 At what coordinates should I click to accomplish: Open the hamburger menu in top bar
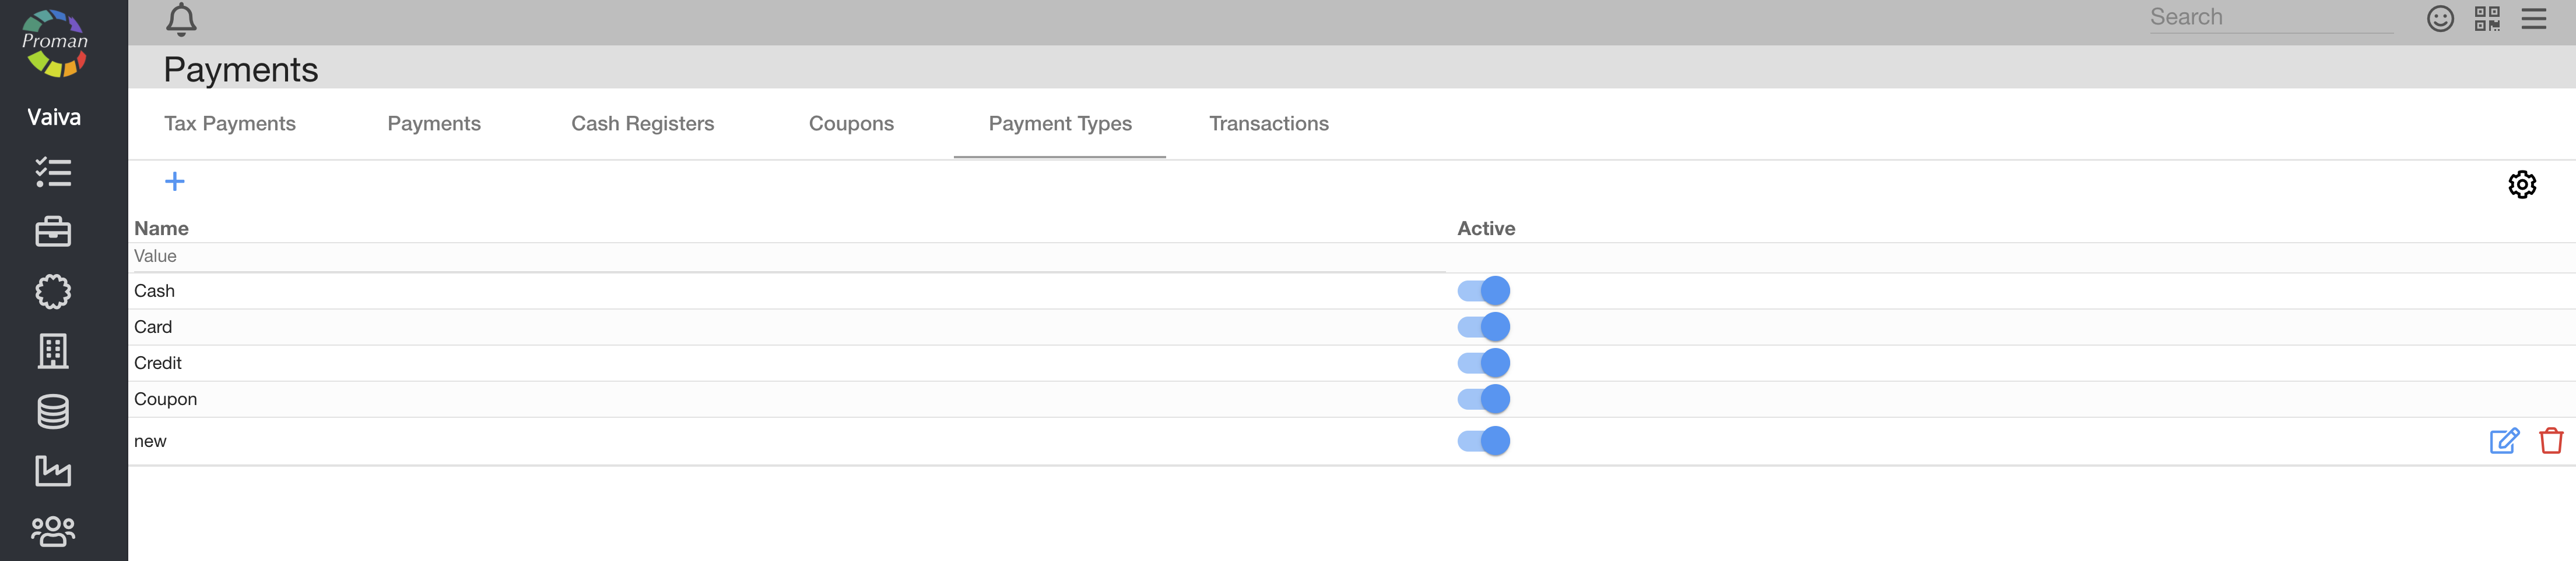pyautogui.click(x=2533, y=19)
